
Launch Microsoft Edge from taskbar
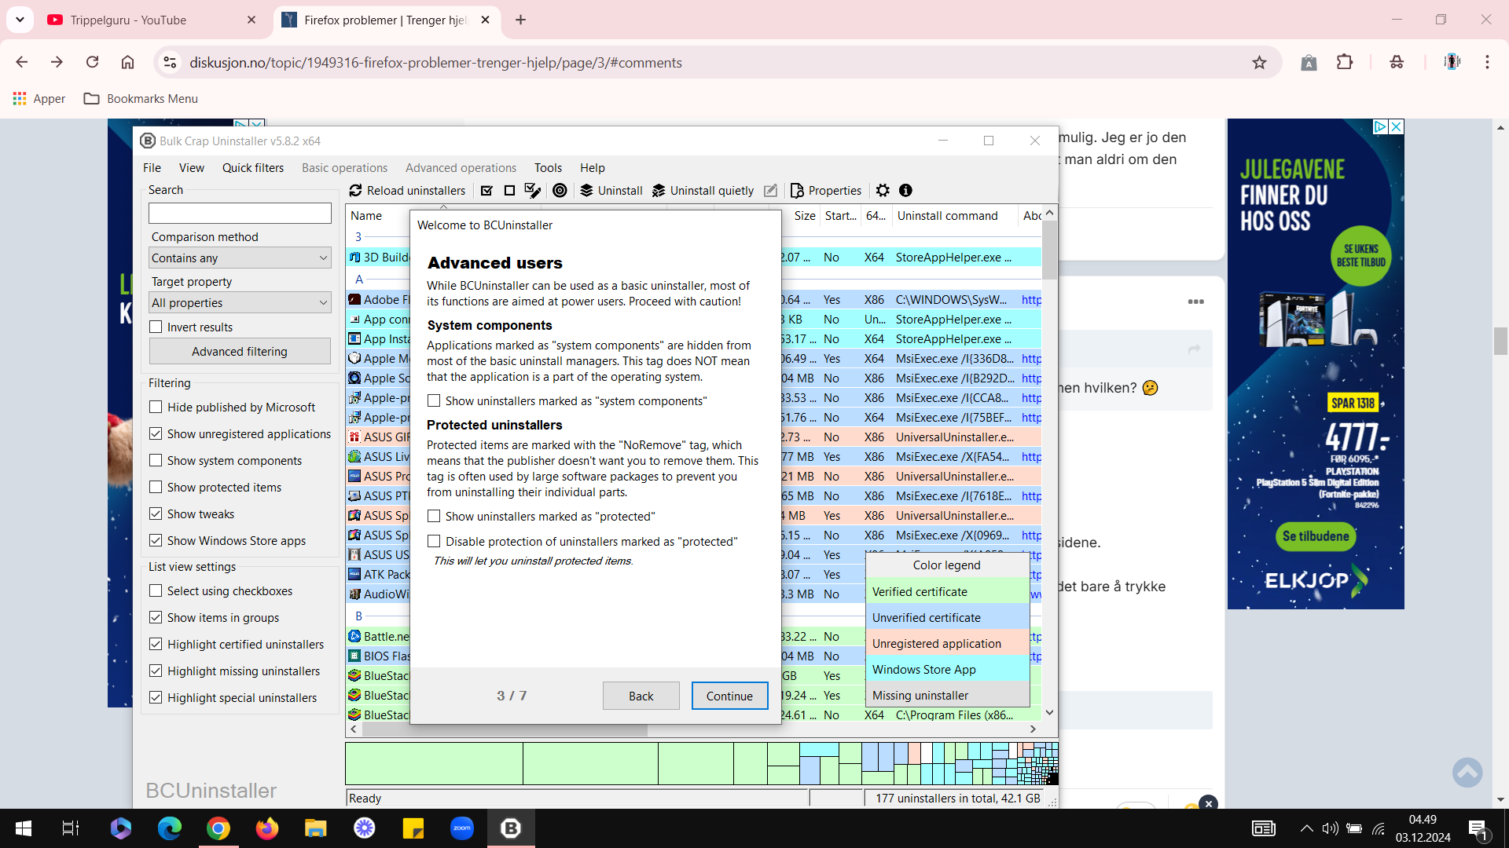(x=170, y=828)
